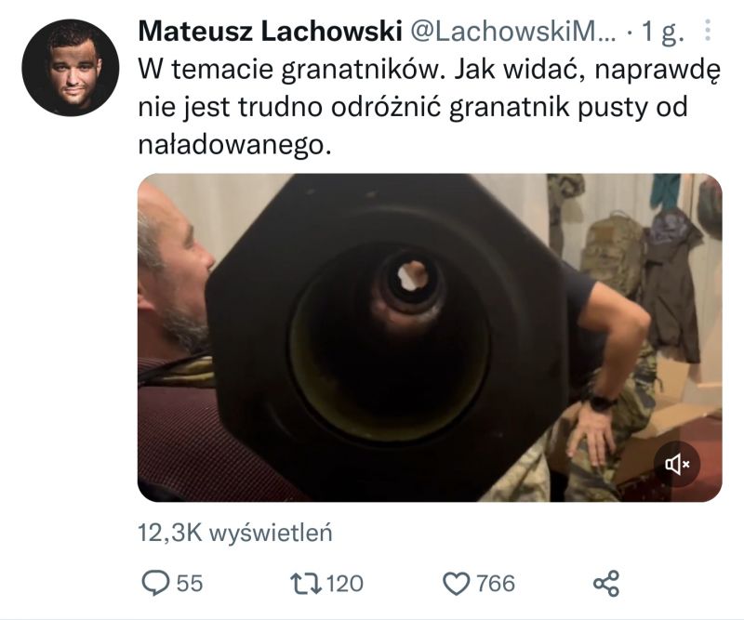The image size is (744, 620).
Task: Click the tweet text starting 'W temacie granatników'
Action: (x=430, y=108)
